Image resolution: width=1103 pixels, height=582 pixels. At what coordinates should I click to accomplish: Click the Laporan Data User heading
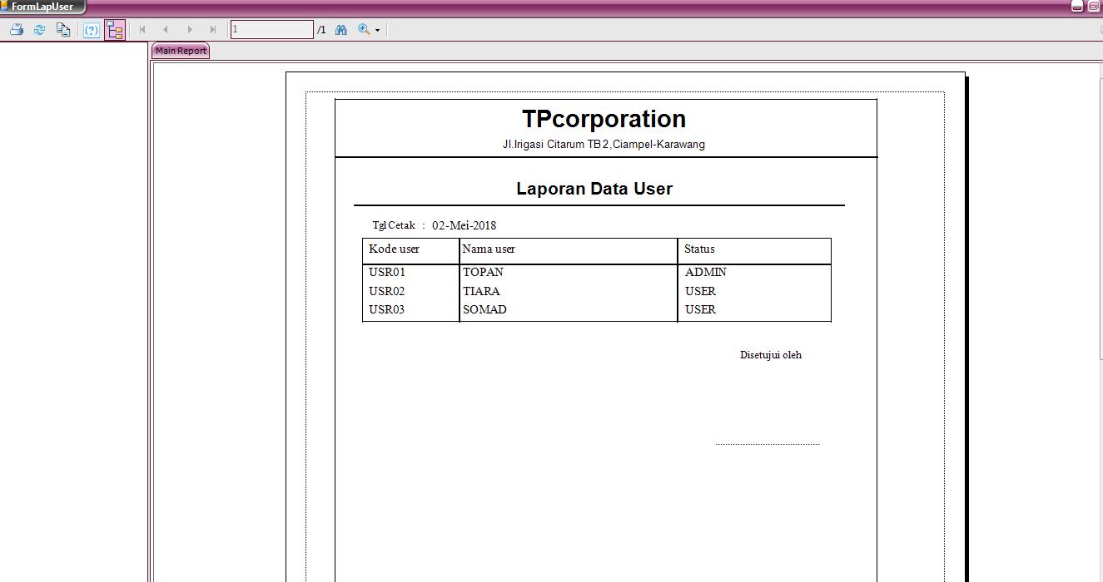click(x=594, y=188)
